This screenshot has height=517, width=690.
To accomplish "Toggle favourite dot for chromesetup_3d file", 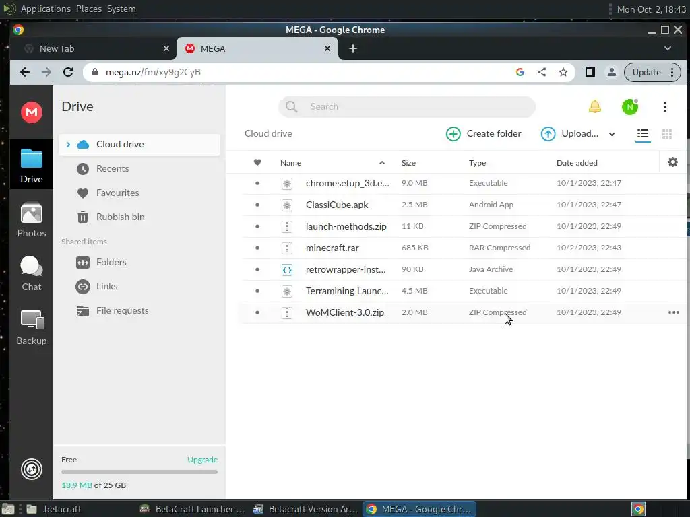I will (257, 183).
